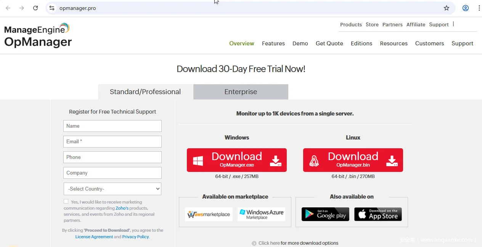Click the Download on the App Store badge

tap(378, 214)
